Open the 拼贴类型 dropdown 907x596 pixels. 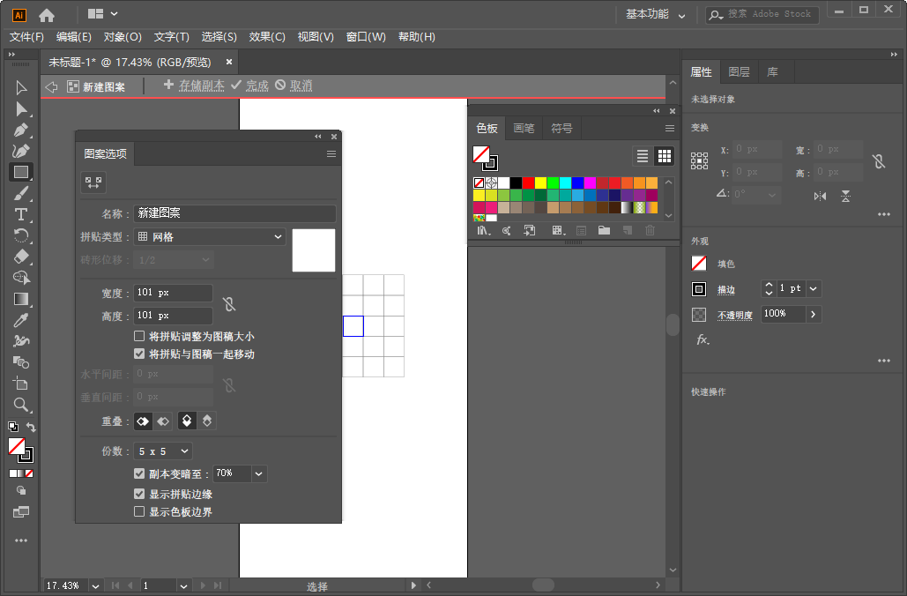click(x=209, y=236)
